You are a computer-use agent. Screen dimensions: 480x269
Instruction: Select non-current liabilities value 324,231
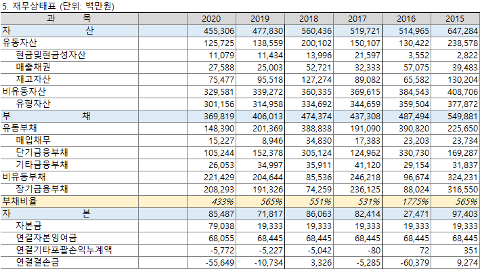click(x=462, y=178)
